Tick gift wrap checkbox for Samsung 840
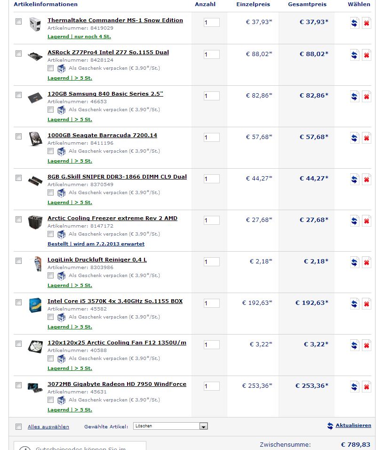Viewport: 376px width, 450px height. click(x=51, y=109)
